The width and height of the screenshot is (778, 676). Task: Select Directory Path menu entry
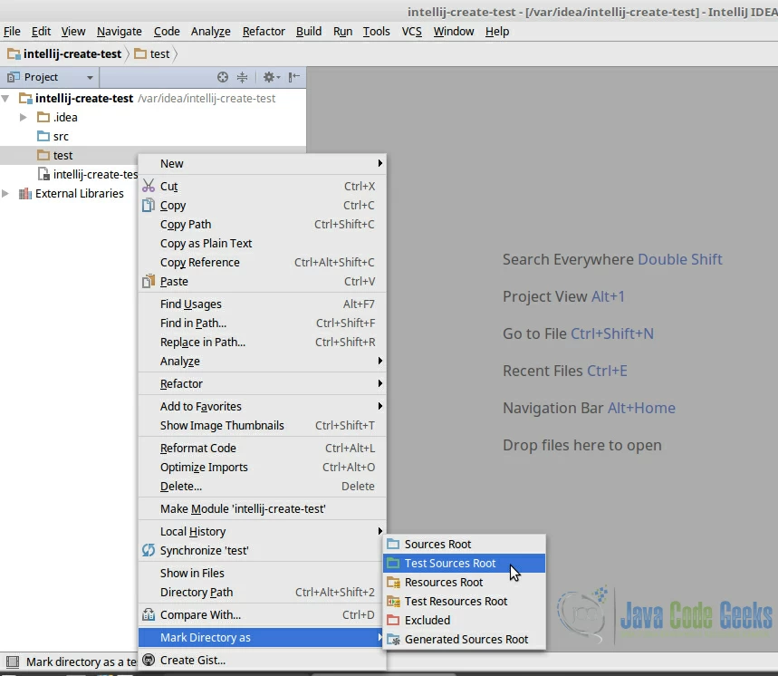coord(262,592)
